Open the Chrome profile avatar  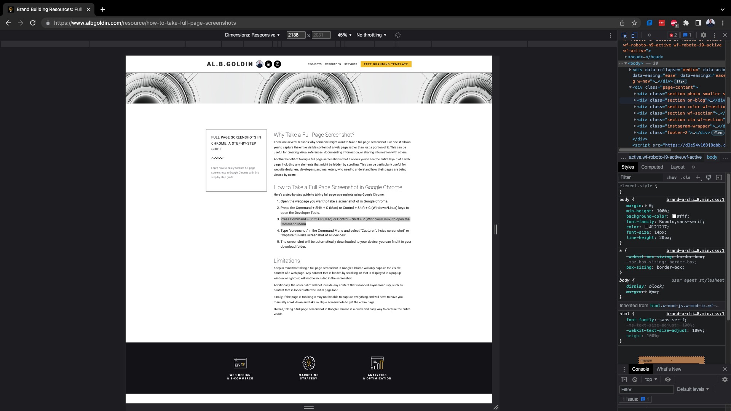tap(710, 23)
